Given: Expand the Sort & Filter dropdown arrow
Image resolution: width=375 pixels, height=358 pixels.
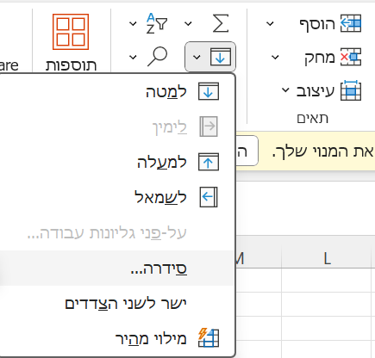Looking at the screenshot, I should tap(133, 23).
